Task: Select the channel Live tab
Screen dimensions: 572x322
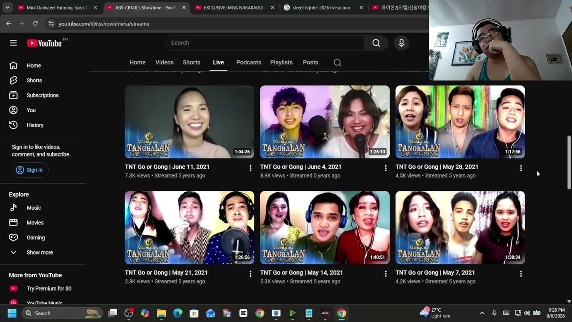Action: pos(218,63)
